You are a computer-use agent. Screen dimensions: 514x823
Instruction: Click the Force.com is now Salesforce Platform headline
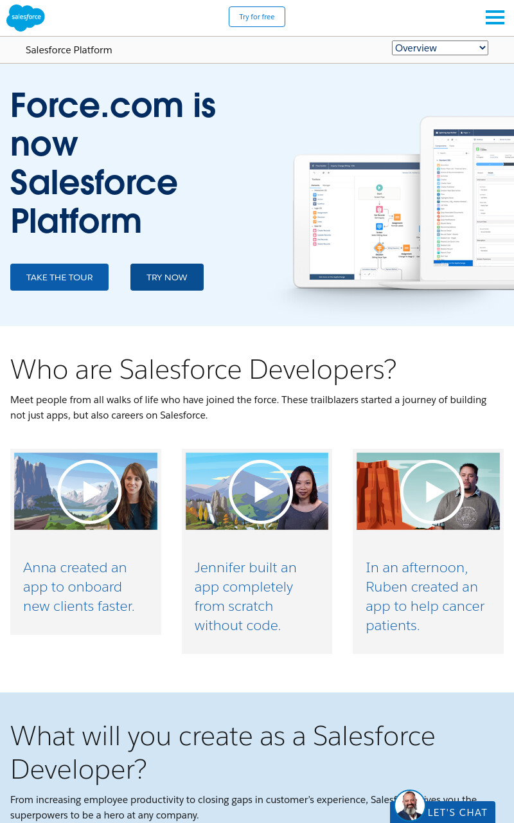click(113, 163)
